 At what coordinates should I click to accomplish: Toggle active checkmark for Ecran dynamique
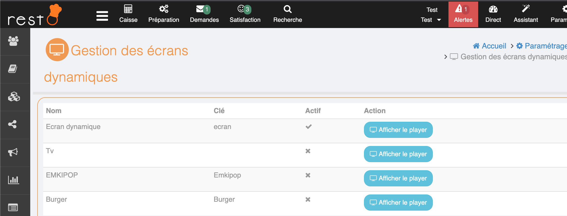(x=308, y=127)
